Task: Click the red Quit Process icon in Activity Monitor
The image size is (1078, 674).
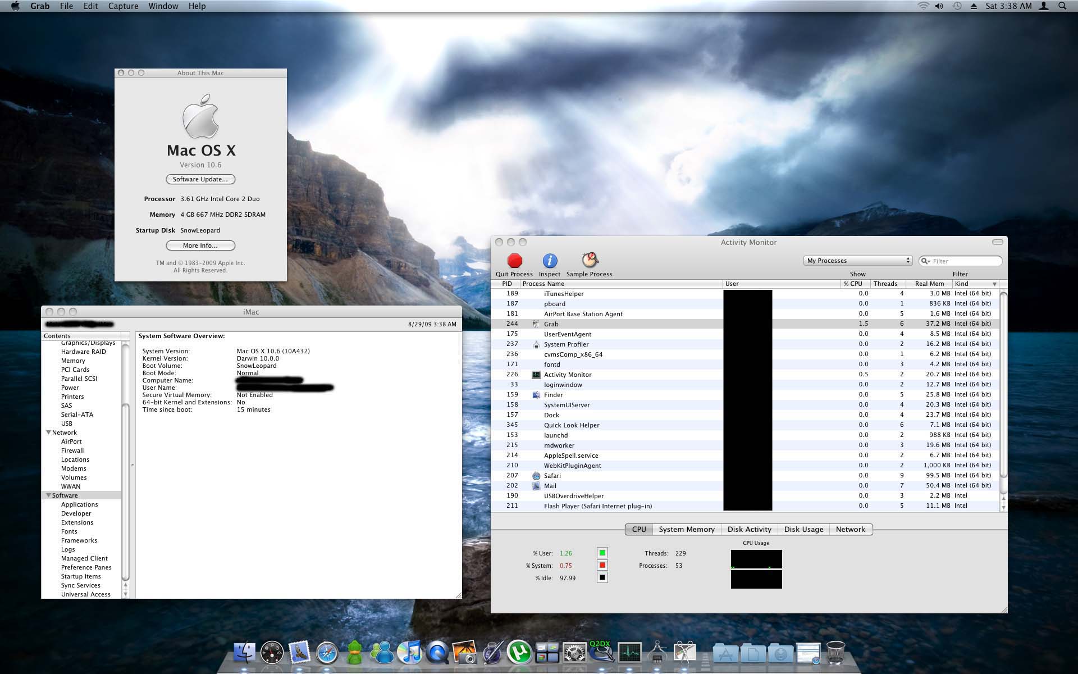Action: pyautogui.click(x=514, y=260)
